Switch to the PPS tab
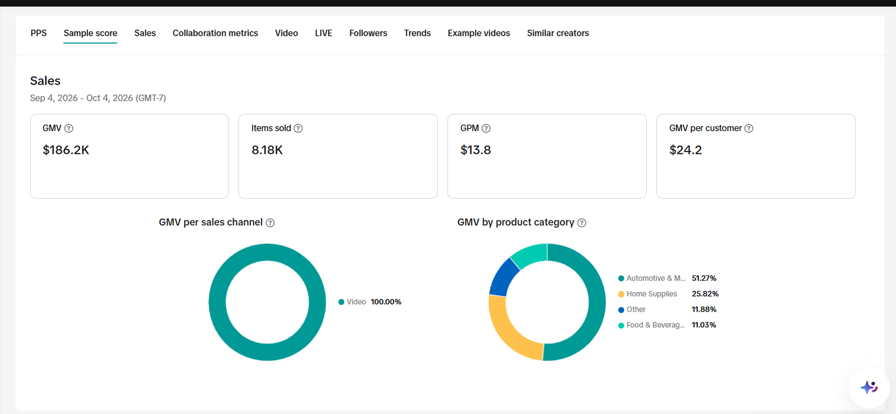Image resolution: width=896 pixels, height=414 pixels. [39, 33]
